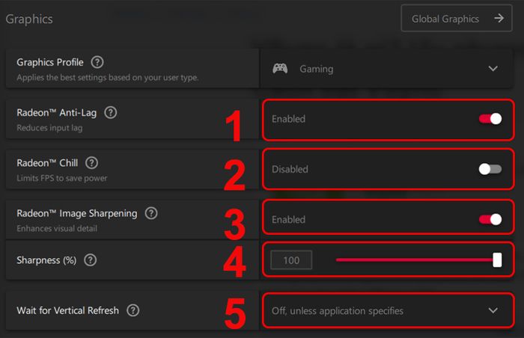Click the Radeon Image Sharpening label
524x338 pixels.
[77, 213]
